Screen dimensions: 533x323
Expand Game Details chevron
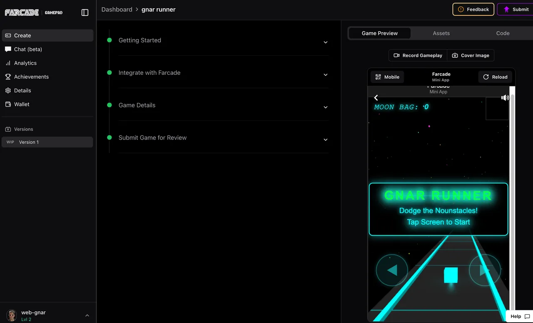[x=326, y=107]
